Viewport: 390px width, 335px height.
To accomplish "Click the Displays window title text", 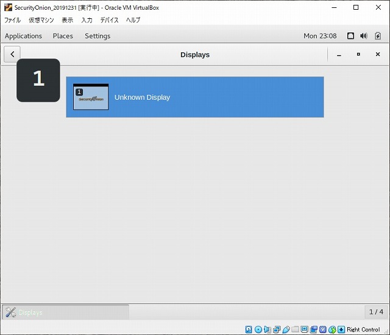I will 195,55.
